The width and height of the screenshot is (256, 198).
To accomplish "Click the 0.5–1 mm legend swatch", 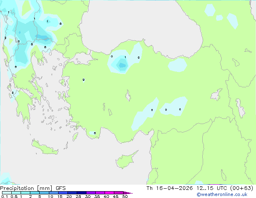I will coord(16,193).
